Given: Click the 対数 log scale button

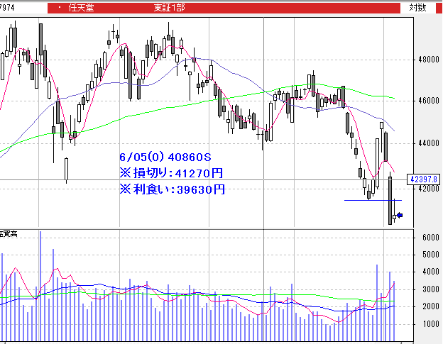Looking at the screenshot, I should point(418,7).
